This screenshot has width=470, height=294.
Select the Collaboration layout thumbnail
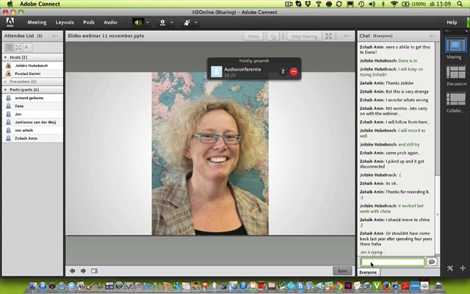(455, 99)
